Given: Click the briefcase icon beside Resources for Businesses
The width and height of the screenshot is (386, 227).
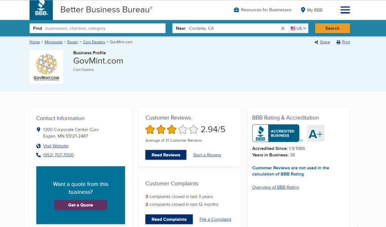Looking at the screenshot, I should click(236, 10).
